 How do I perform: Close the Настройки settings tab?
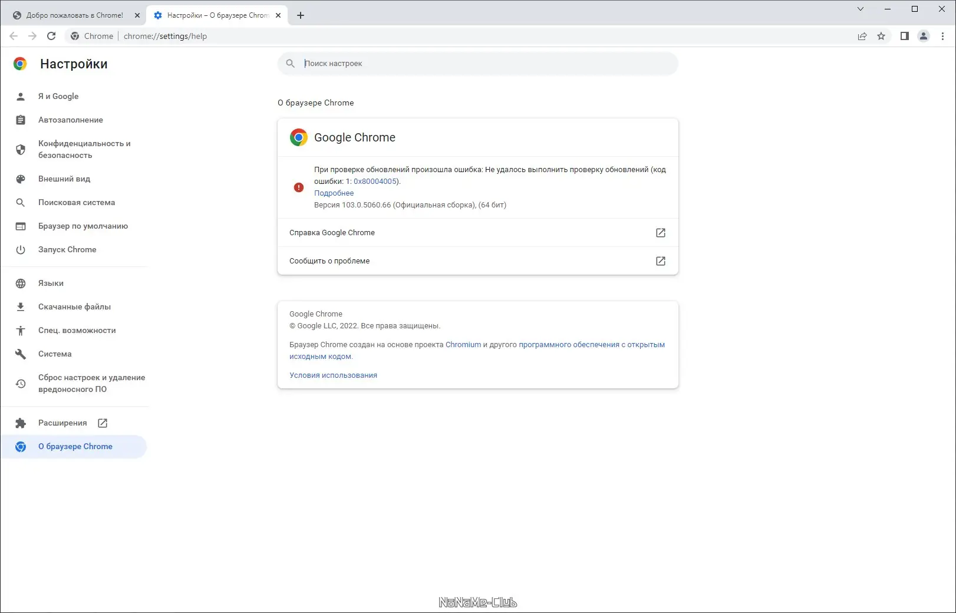click(278, 15)
